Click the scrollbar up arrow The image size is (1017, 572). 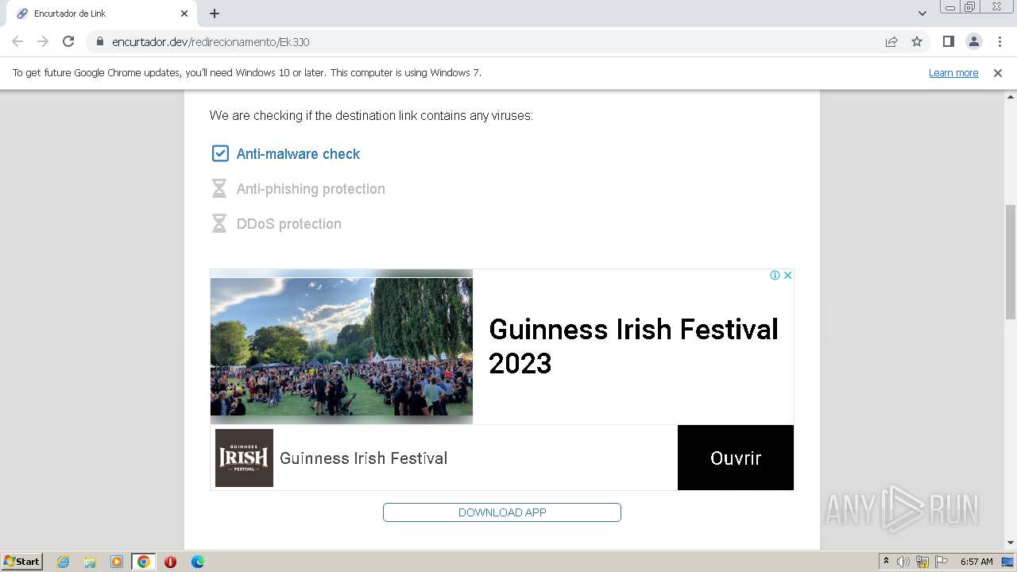[1011, 97]
